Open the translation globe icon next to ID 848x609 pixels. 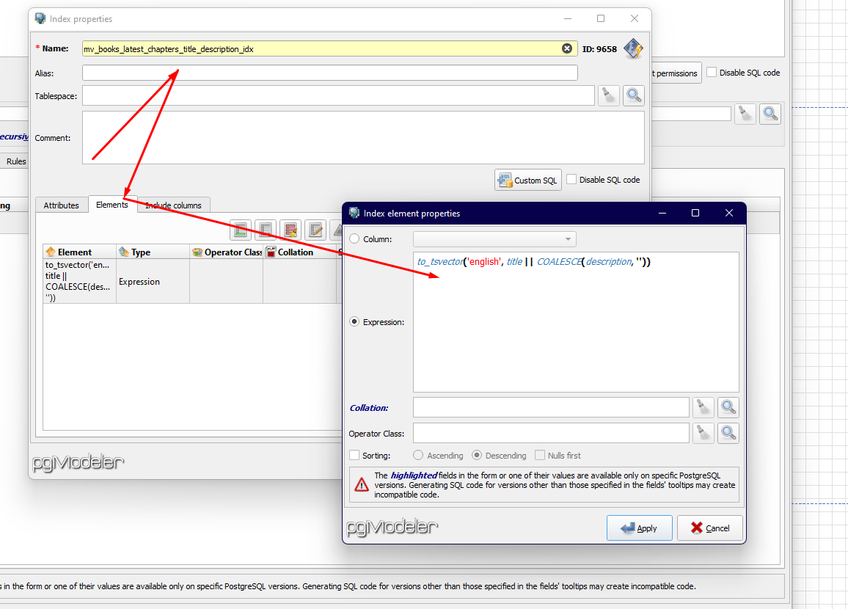[632, 48]
